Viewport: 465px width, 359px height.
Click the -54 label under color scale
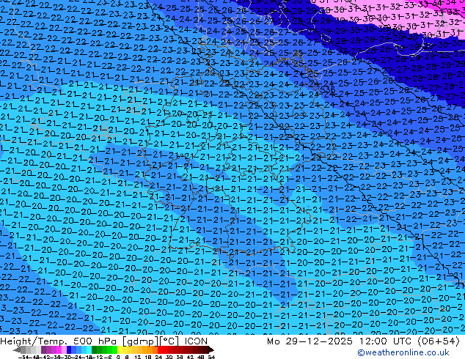(x=23, y=358)
